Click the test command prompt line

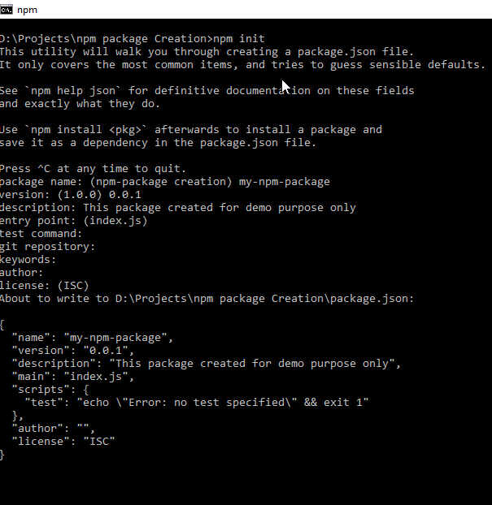click(x=41, y=234)
